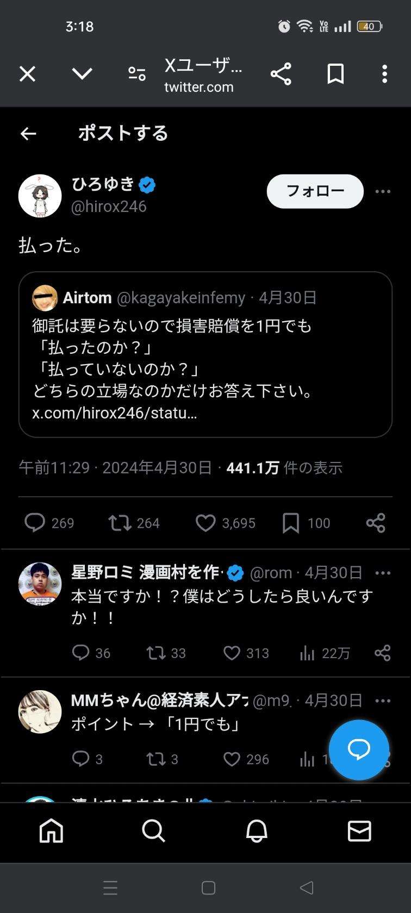411x913 pixels.
Task: Open the Home tab in bottom navigation
Action: click(x=52, y=831)
